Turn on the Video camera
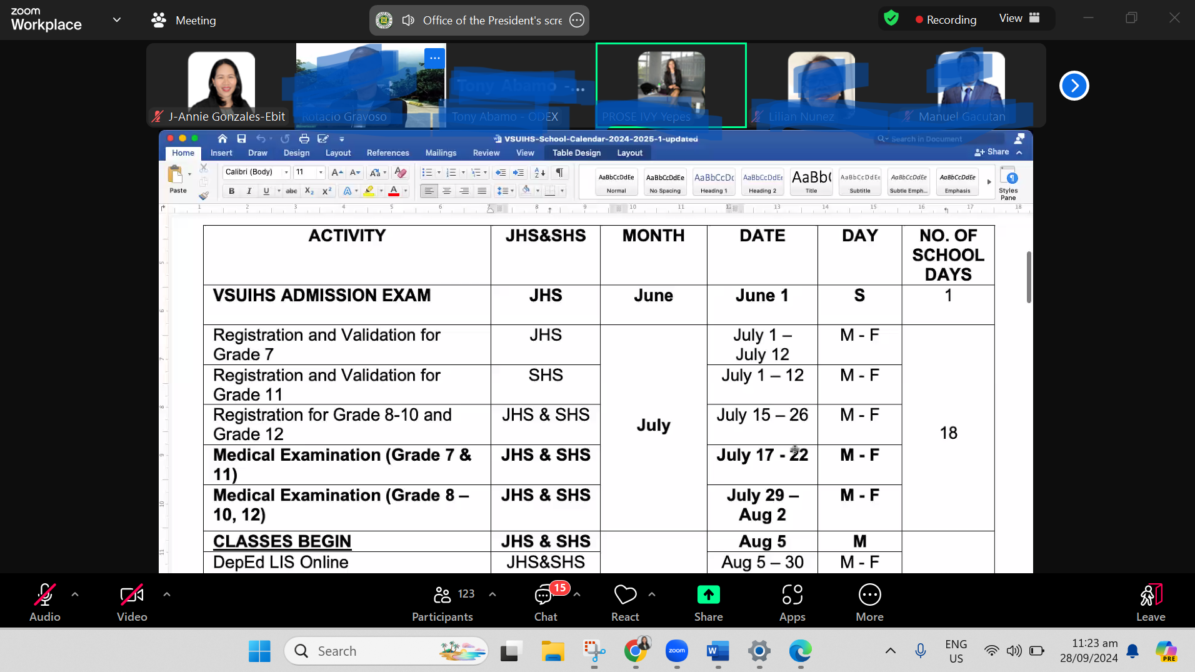This screenshot has height=672, width=1195. 132,601
